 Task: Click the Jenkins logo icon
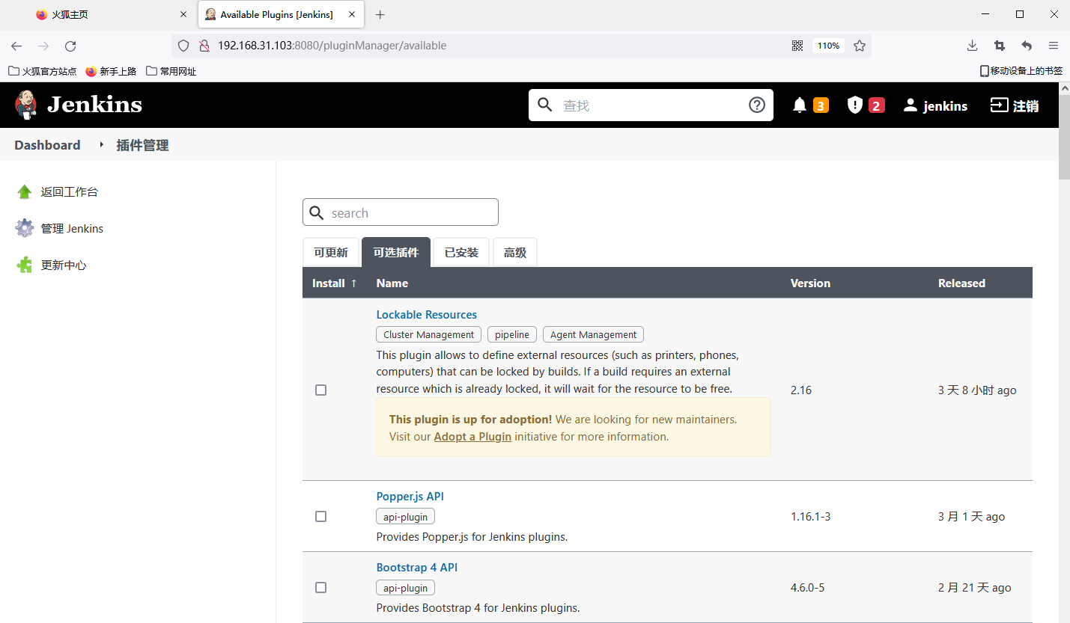26,105
